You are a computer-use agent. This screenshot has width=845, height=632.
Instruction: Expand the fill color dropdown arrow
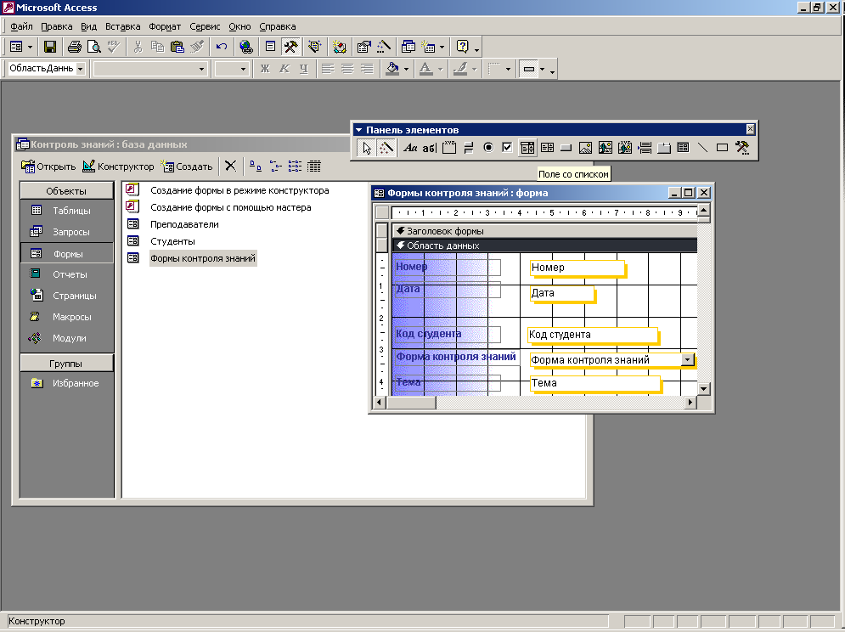406,69
